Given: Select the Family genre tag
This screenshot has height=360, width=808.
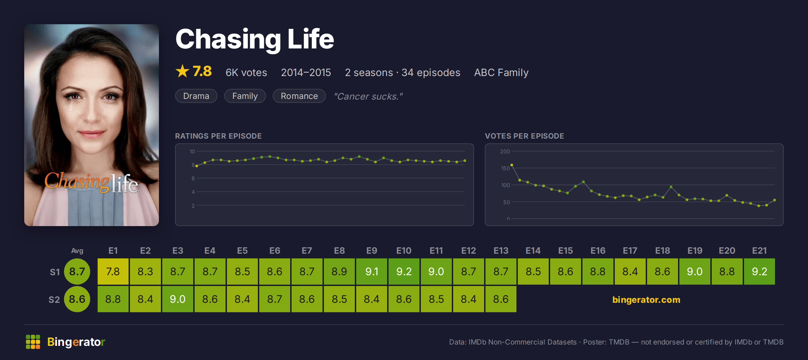Looking at the screenshot, I should 245,96.
